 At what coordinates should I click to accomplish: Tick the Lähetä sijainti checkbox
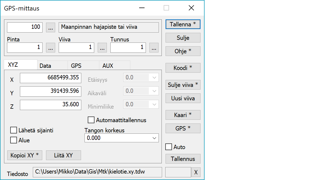[x=13, y=130]
